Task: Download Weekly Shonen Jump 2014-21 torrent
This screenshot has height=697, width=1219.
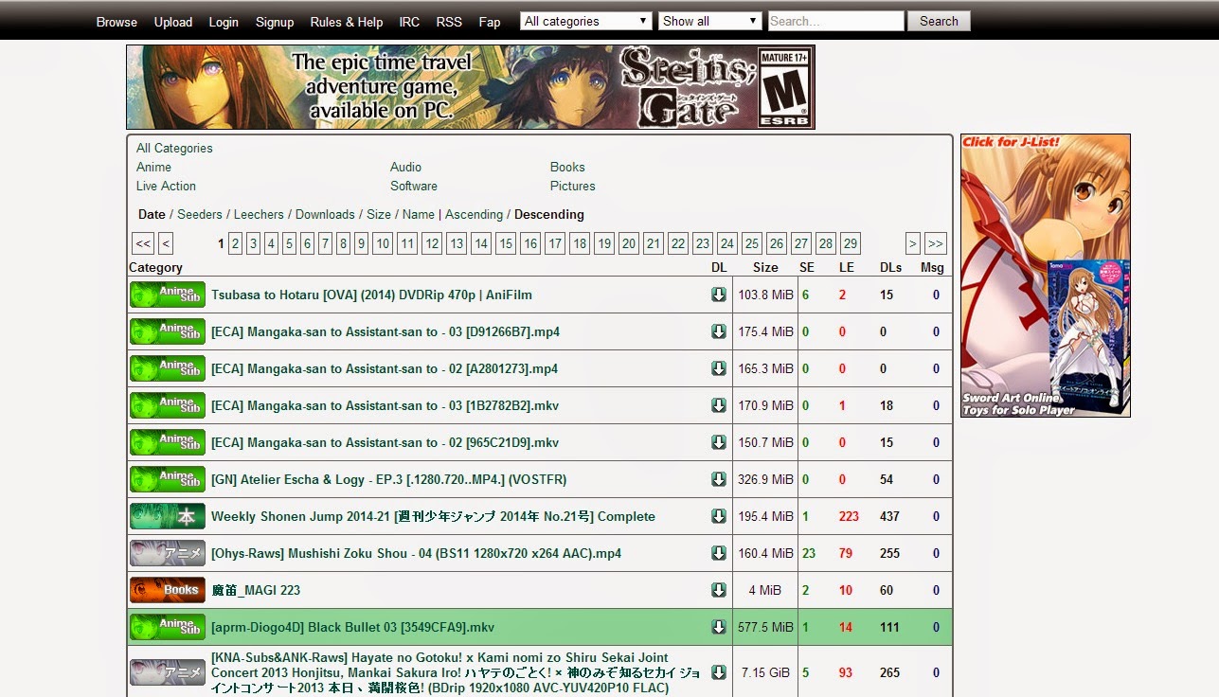Action: [719, 516]
